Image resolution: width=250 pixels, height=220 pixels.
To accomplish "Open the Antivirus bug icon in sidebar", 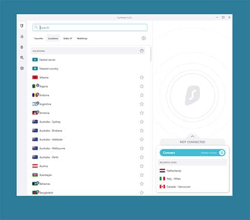I will 22,47.
